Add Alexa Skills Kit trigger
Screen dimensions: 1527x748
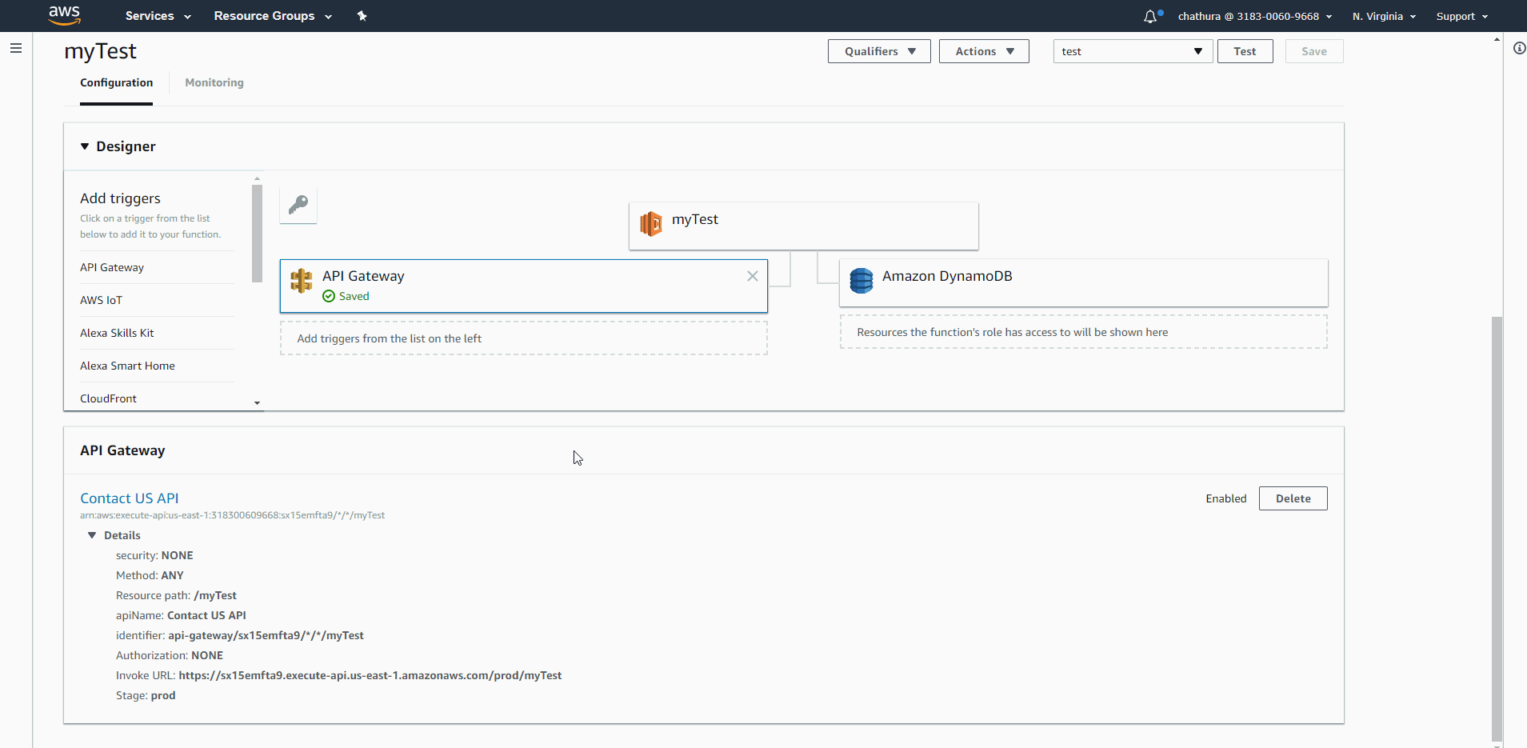click(x=117, y=333)
